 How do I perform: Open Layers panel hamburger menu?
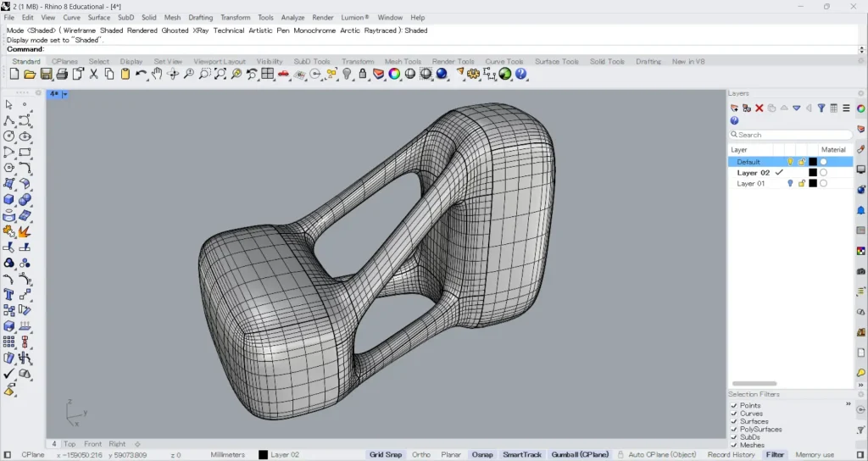846,108
